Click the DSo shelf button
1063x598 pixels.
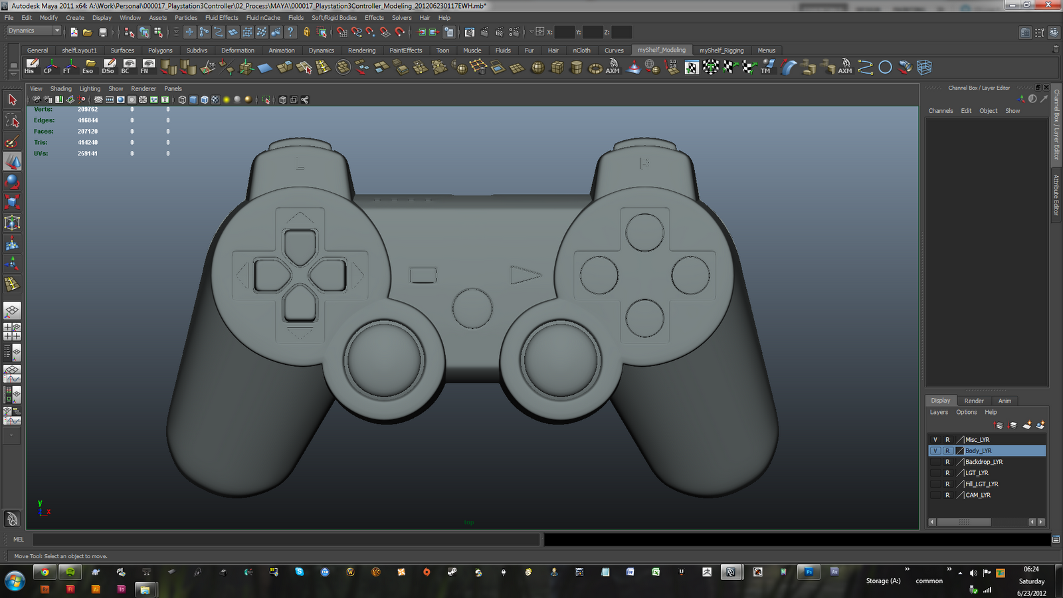(109, 66)
